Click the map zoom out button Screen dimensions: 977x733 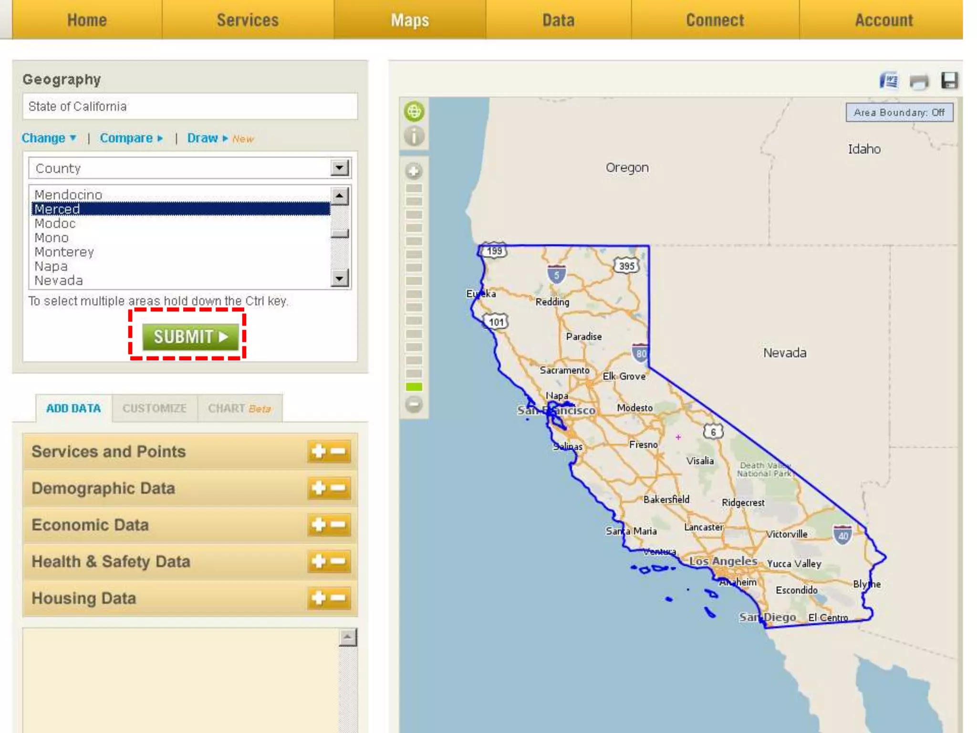[x=414, y=404]
